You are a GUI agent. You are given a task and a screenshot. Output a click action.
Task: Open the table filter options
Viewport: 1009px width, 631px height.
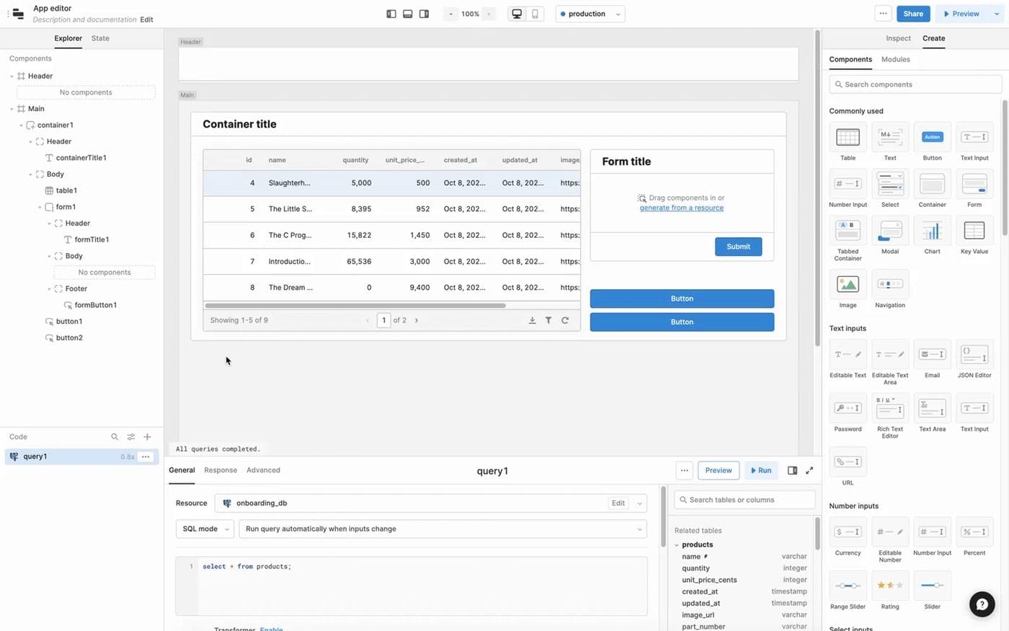(548, 319)
